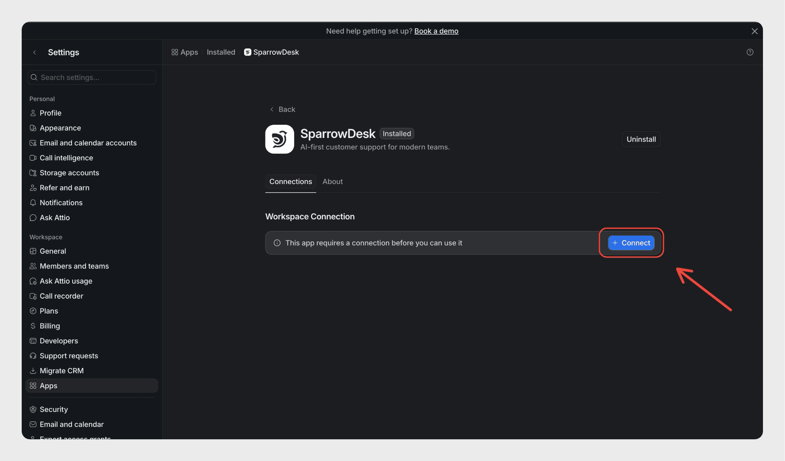Open Call recorder settings
Screen dimensions: 785x461
61,296
